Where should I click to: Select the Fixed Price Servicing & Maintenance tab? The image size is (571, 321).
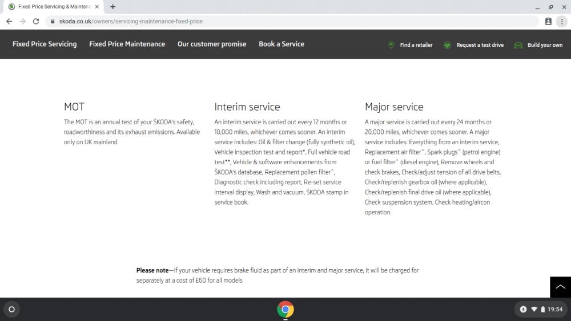click(x=54, y=6)
